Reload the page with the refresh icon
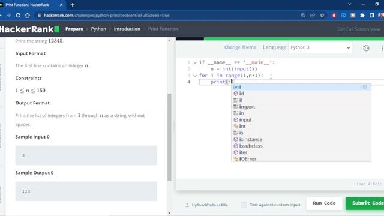384x216 pixels. point(18,15)
